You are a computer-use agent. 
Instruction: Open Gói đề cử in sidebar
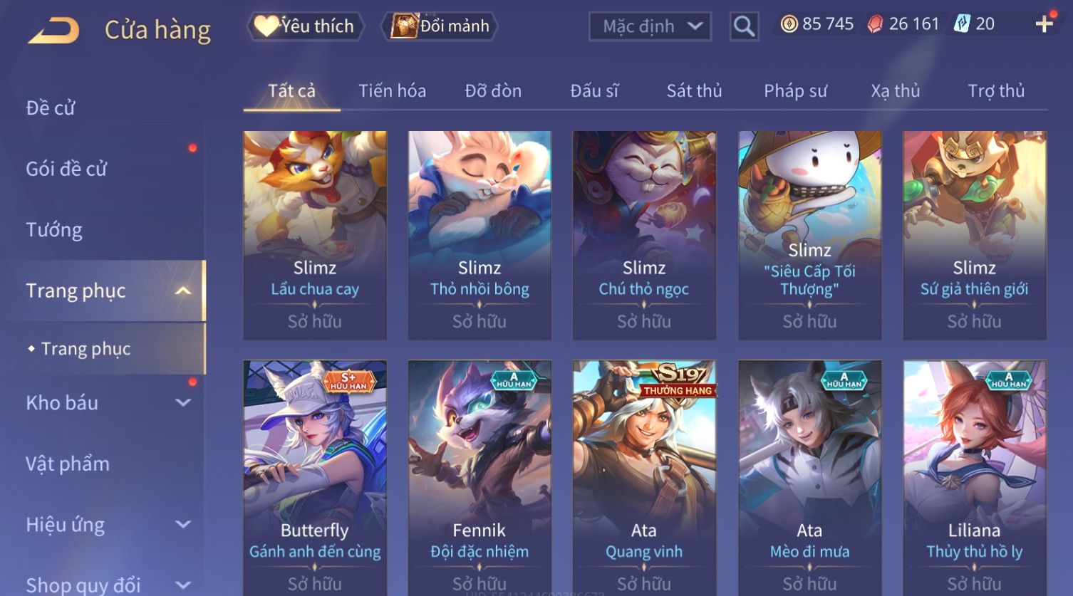[x=66, y=169]
